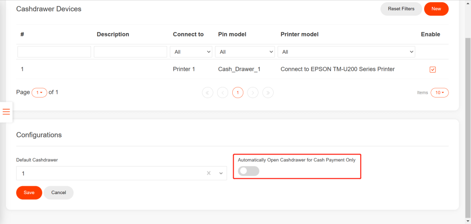Go to first page of results

207,92
